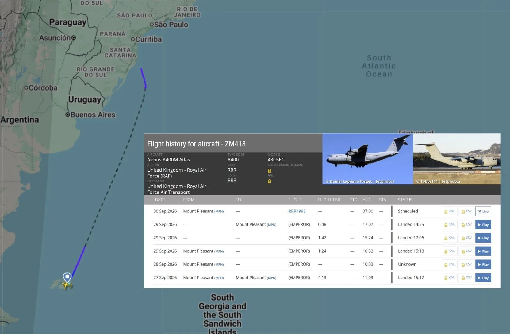Image resolution: width=510 pixels, height=334 pixels.
Task: Play the flight landed 14:55
Action: point(483,225)
